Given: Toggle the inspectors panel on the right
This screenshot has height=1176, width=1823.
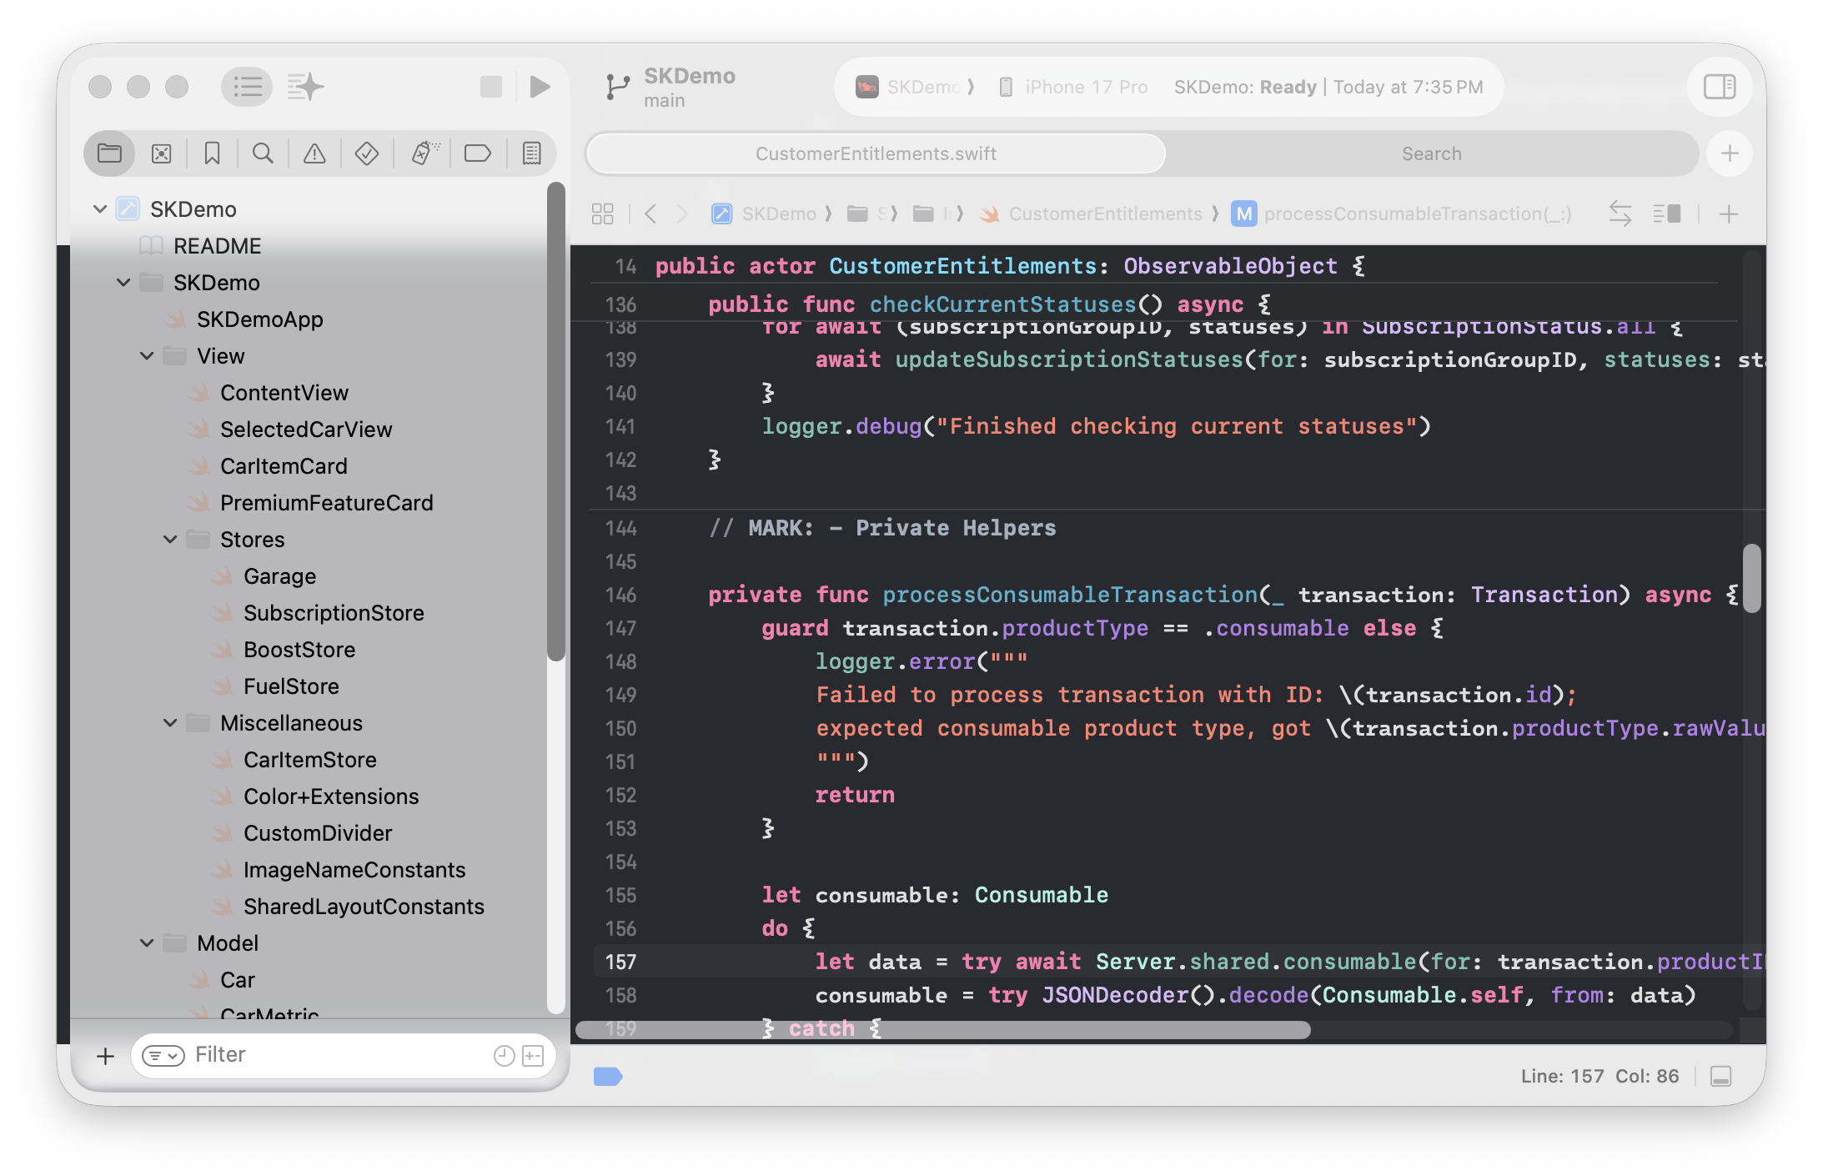Looking at the screenshot, I should [1719, 87].
